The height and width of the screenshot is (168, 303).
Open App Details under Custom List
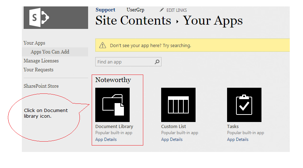tap(172, 139)
